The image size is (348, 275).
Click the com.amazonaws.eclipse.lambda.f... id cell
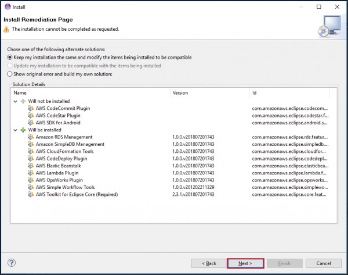click(x=289, y=173)
